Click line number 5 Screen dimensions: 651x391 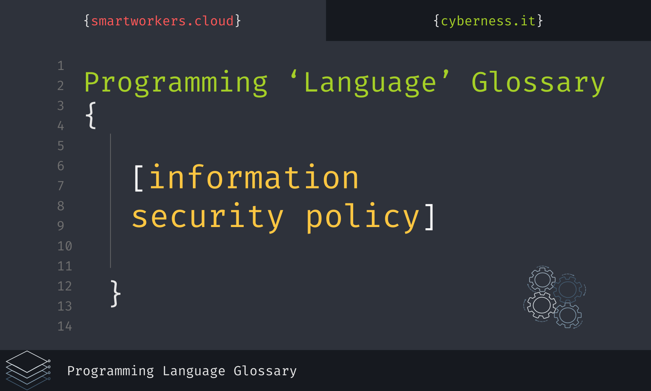[61, 146]
